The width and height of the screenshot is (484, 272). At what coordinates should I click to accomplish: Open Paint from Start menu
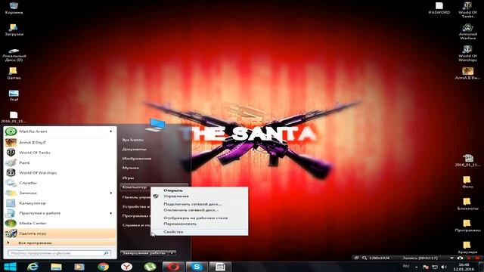coord(60,163)
